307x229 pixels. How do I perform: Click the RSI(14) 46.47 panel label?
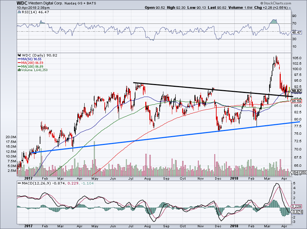pyautogui.click(x=35, y=12)
